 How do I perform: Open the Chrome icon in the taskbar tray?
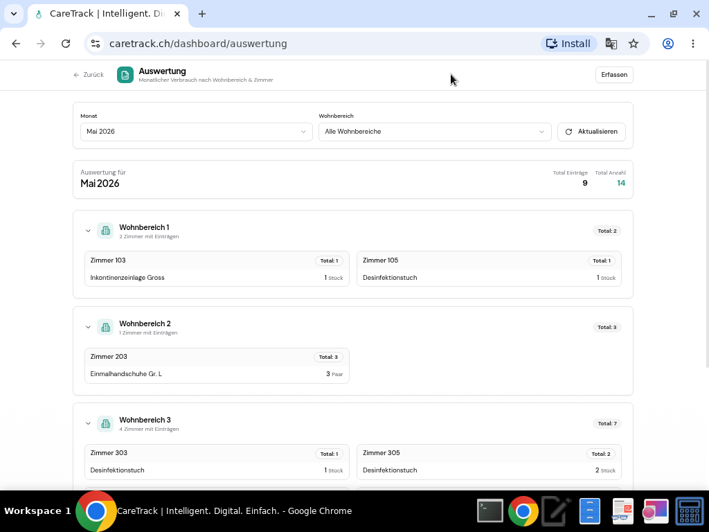coord(523,511)
